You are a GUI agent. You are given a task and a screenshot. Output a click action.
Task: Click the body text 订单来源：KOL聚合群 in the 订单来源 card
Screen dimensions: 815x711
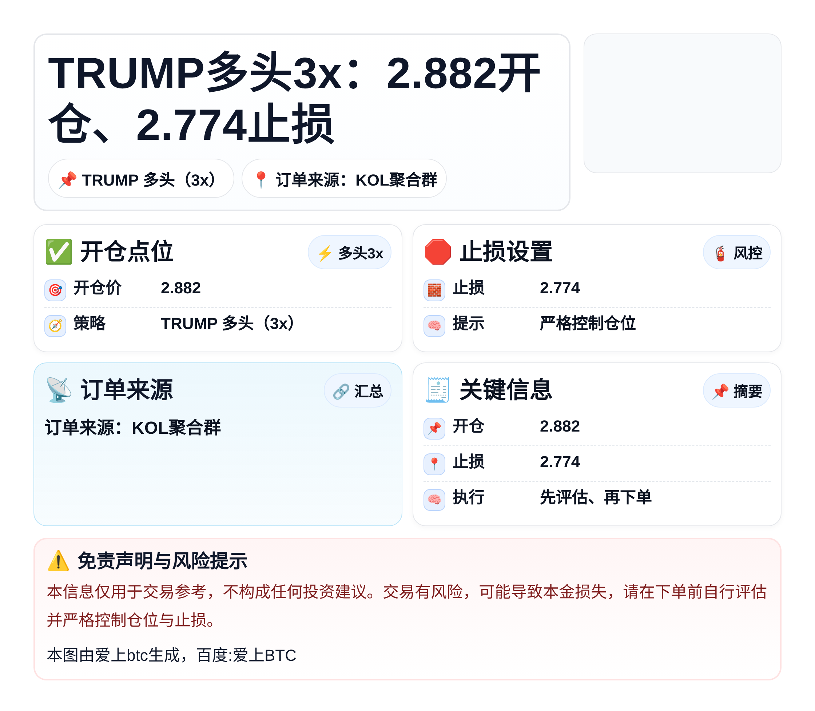[x=133, y=428]
